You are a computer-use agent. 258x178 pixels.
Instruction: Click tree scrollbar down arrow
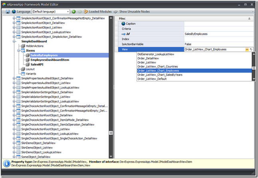tap(111, 156)
